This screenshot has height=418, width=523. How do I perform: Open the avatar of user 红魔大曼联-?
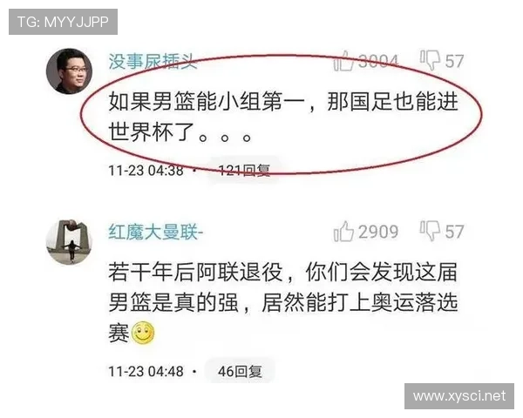tap(69, 242)
